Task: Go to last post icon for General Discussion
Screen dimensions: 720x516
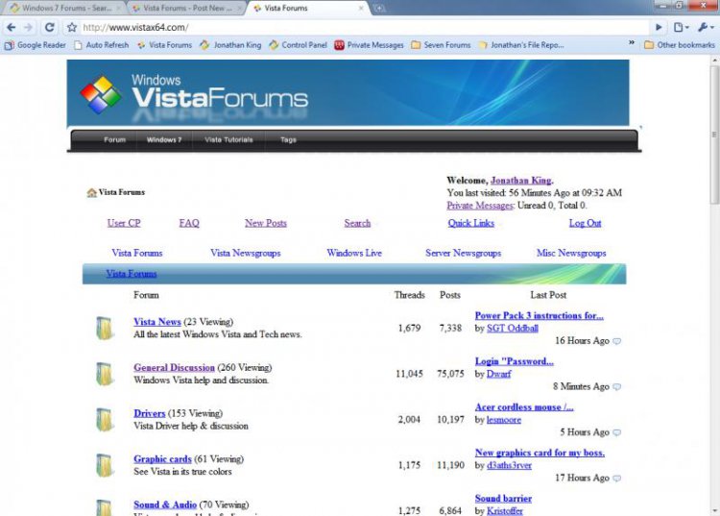Action: pos(617,387)
